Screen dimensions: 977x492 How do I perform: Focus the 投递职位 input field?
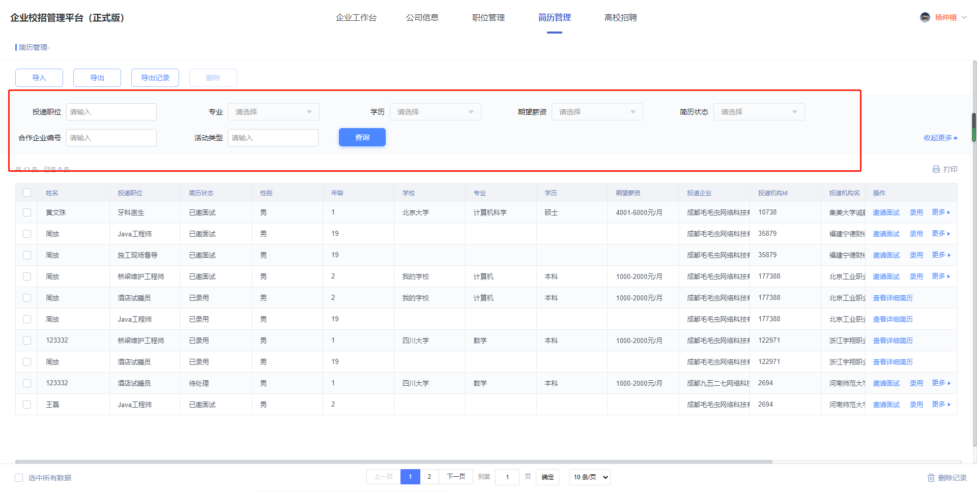click(111, 112)
